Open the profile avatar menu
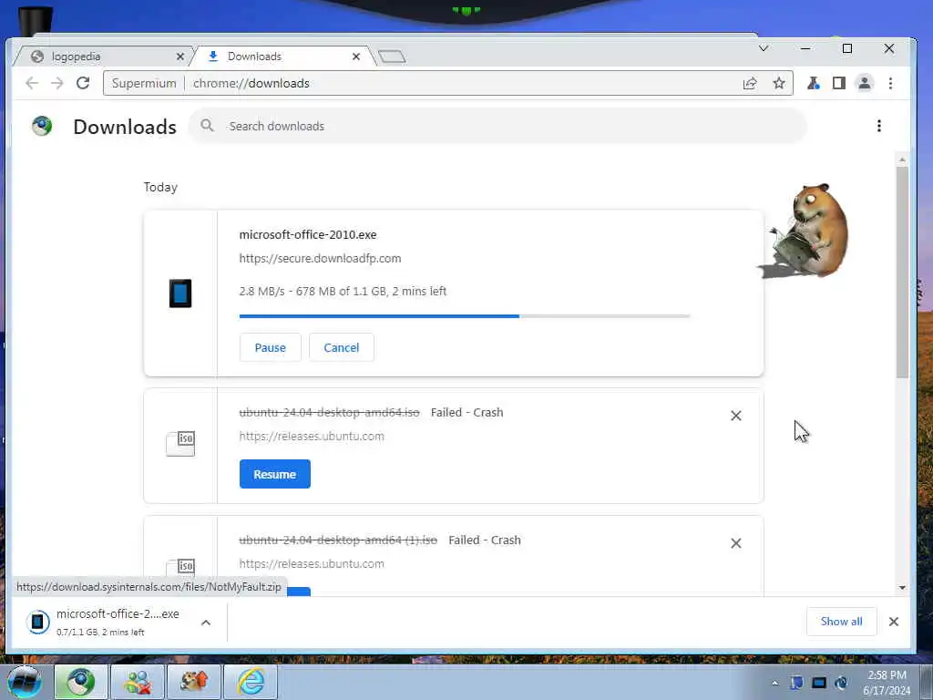The image size is (933, 700). coord(865,83)
